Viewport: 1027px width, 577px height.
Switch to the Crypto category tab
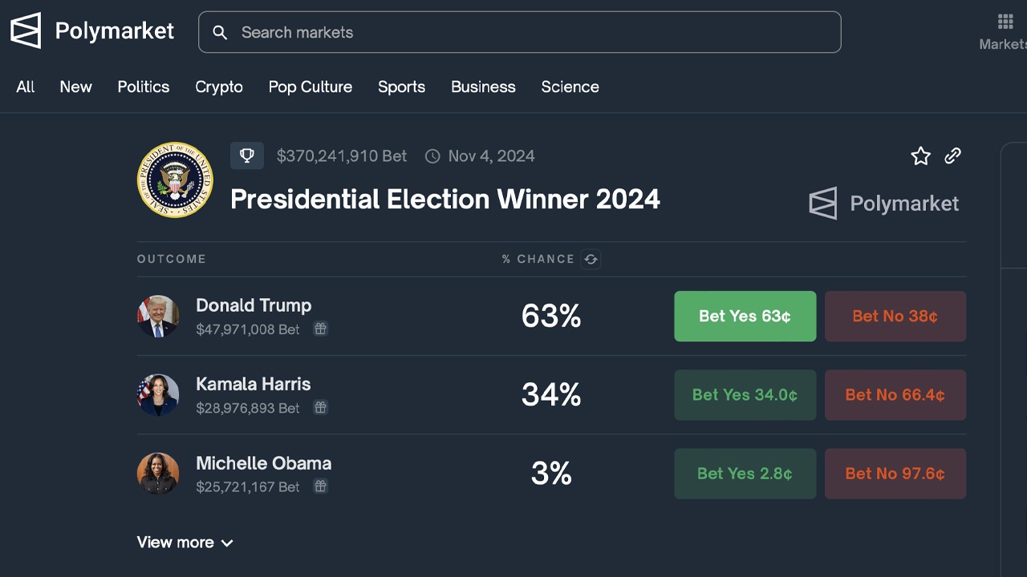[218, 87]
